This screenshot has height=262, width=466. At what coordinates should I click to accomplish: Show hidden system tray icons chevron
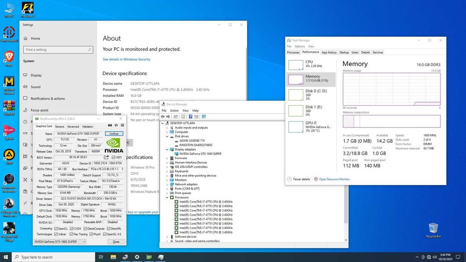pyautogui.click(x=417, y=257)
